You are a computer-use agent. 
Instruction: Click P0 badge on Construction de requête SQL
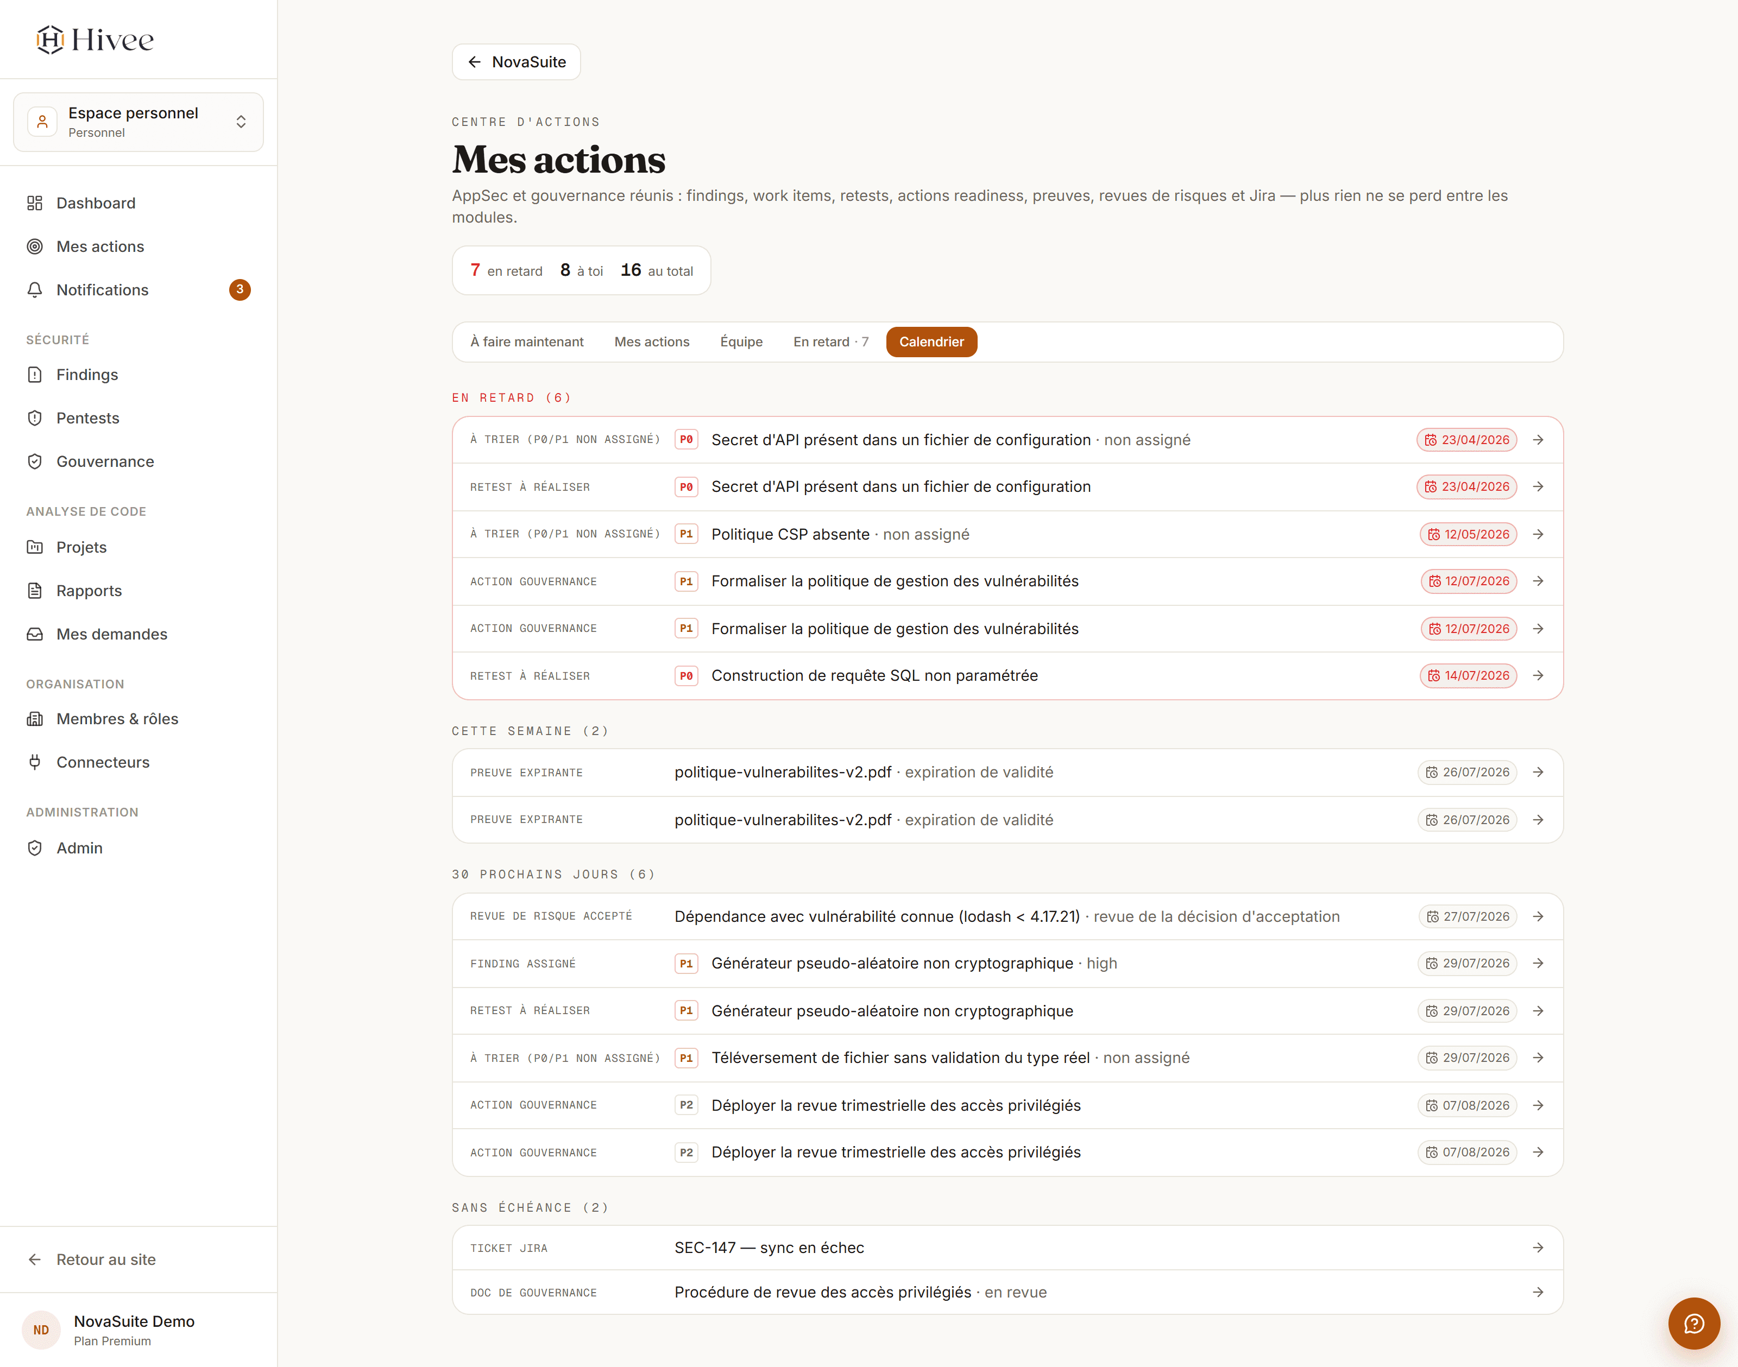coord(686,675)
